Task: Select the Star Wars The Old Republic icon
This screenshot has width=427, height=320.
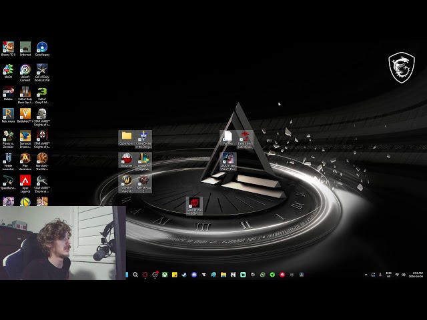Action: [42, 161]
